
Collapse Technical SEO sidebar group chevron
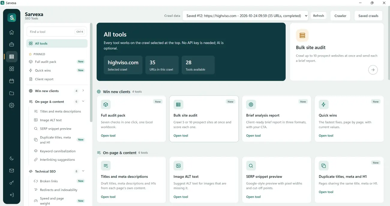coord(83,171)
